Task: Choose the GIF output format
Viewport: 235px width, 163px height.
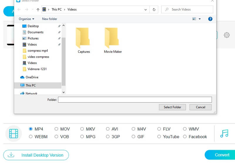Action: 134,137
